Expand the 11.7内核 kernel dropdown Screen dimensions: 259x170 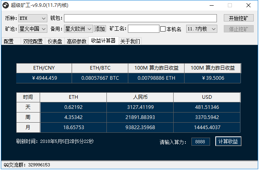[x=202, y=29]
